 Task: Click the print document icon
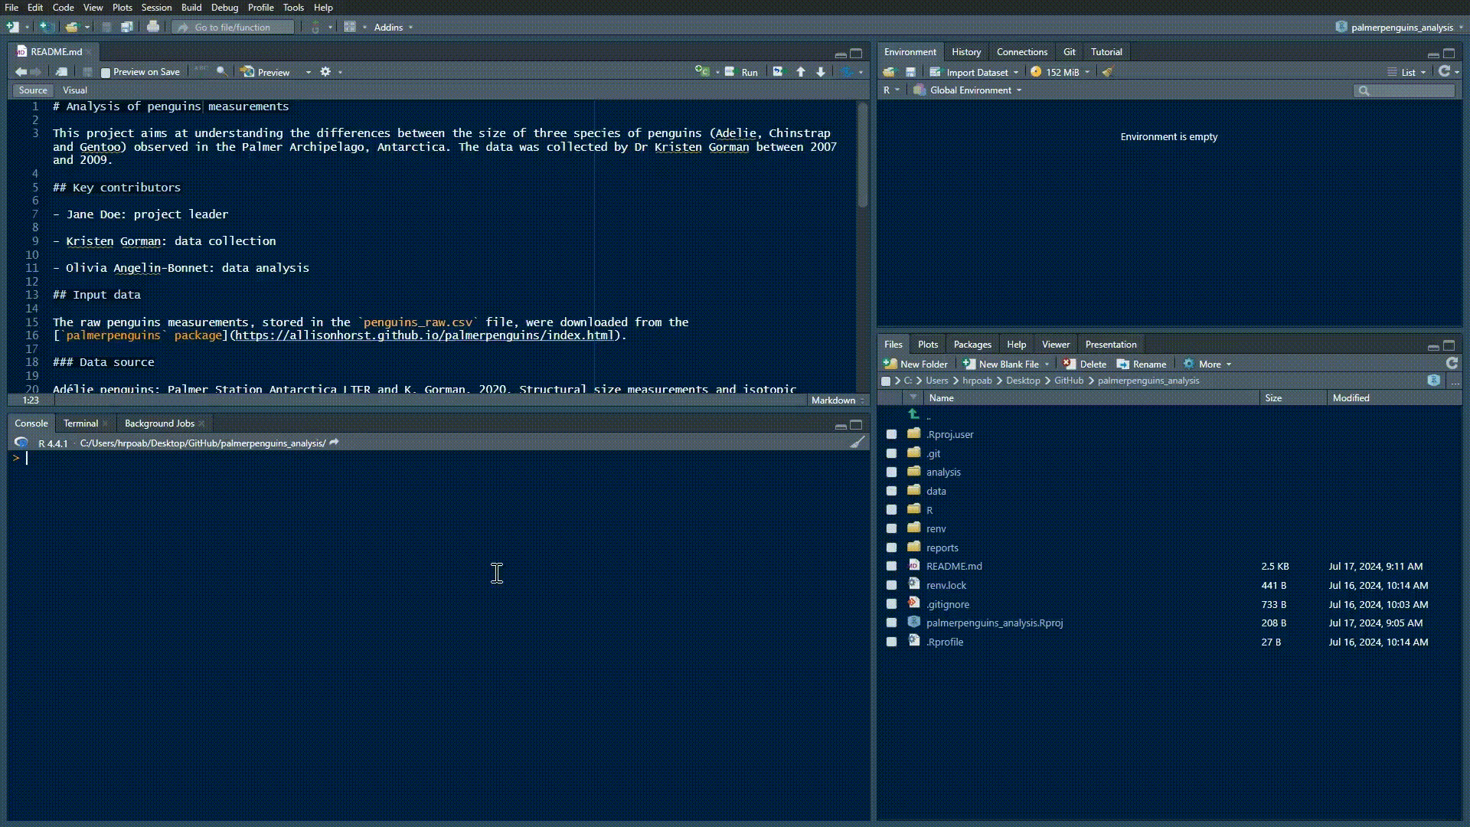(x=153, y=27)
